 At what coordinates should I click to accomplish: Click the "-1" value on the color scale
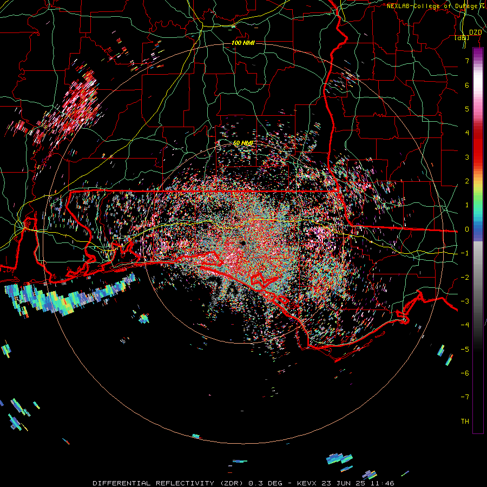point(465,253)
